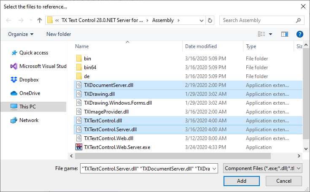Screen dimensions: 310x192
Task: Open the more view options dropdown
Action: [270, 34]
